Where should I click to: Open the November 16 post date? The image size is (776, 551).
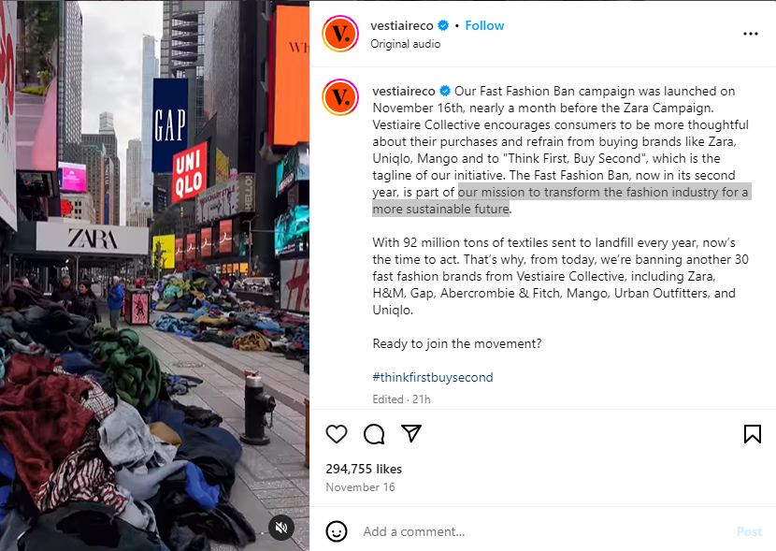coord(360,487)
